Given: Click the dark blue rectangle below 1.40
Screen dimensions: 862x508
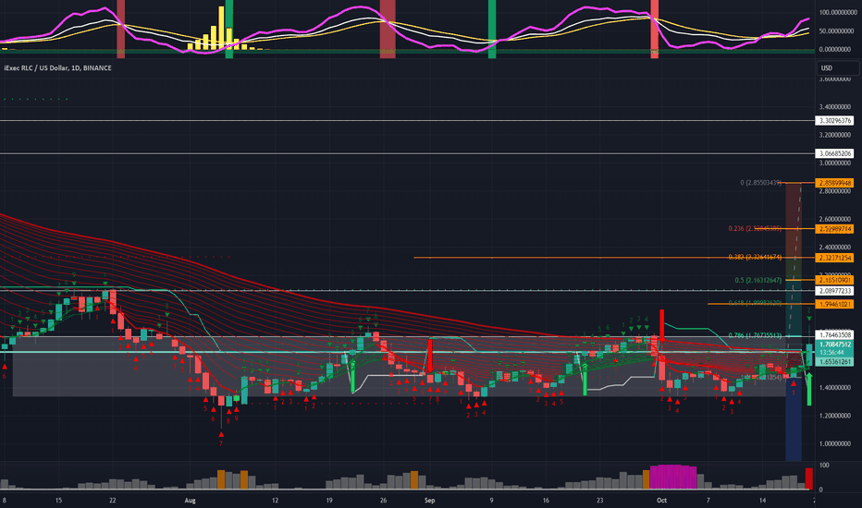Looking at the screenshot, I should 794,419.
